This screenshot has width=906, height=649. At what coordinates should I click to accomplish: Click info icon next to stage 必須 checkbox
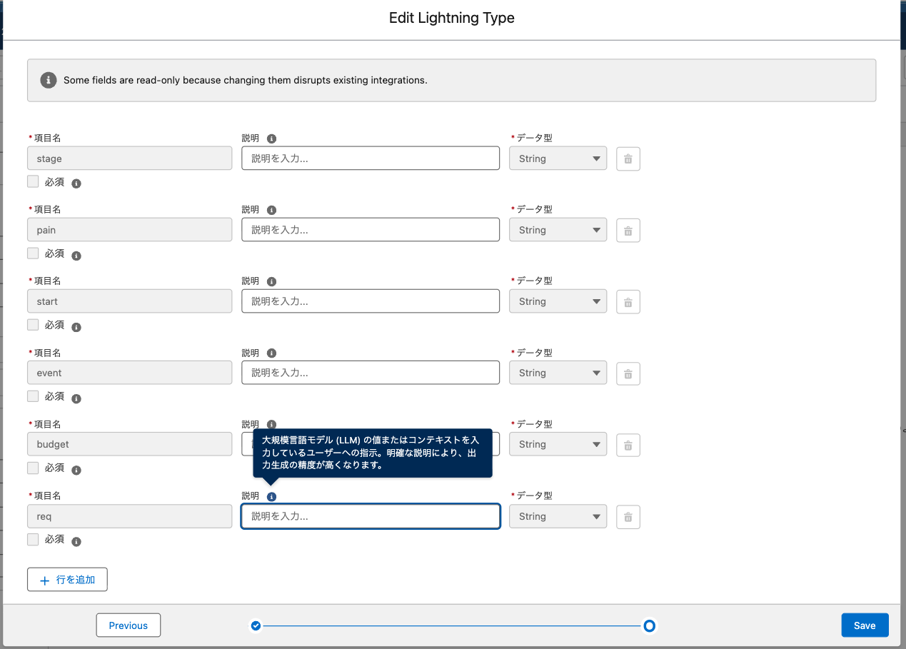(76, 183)
